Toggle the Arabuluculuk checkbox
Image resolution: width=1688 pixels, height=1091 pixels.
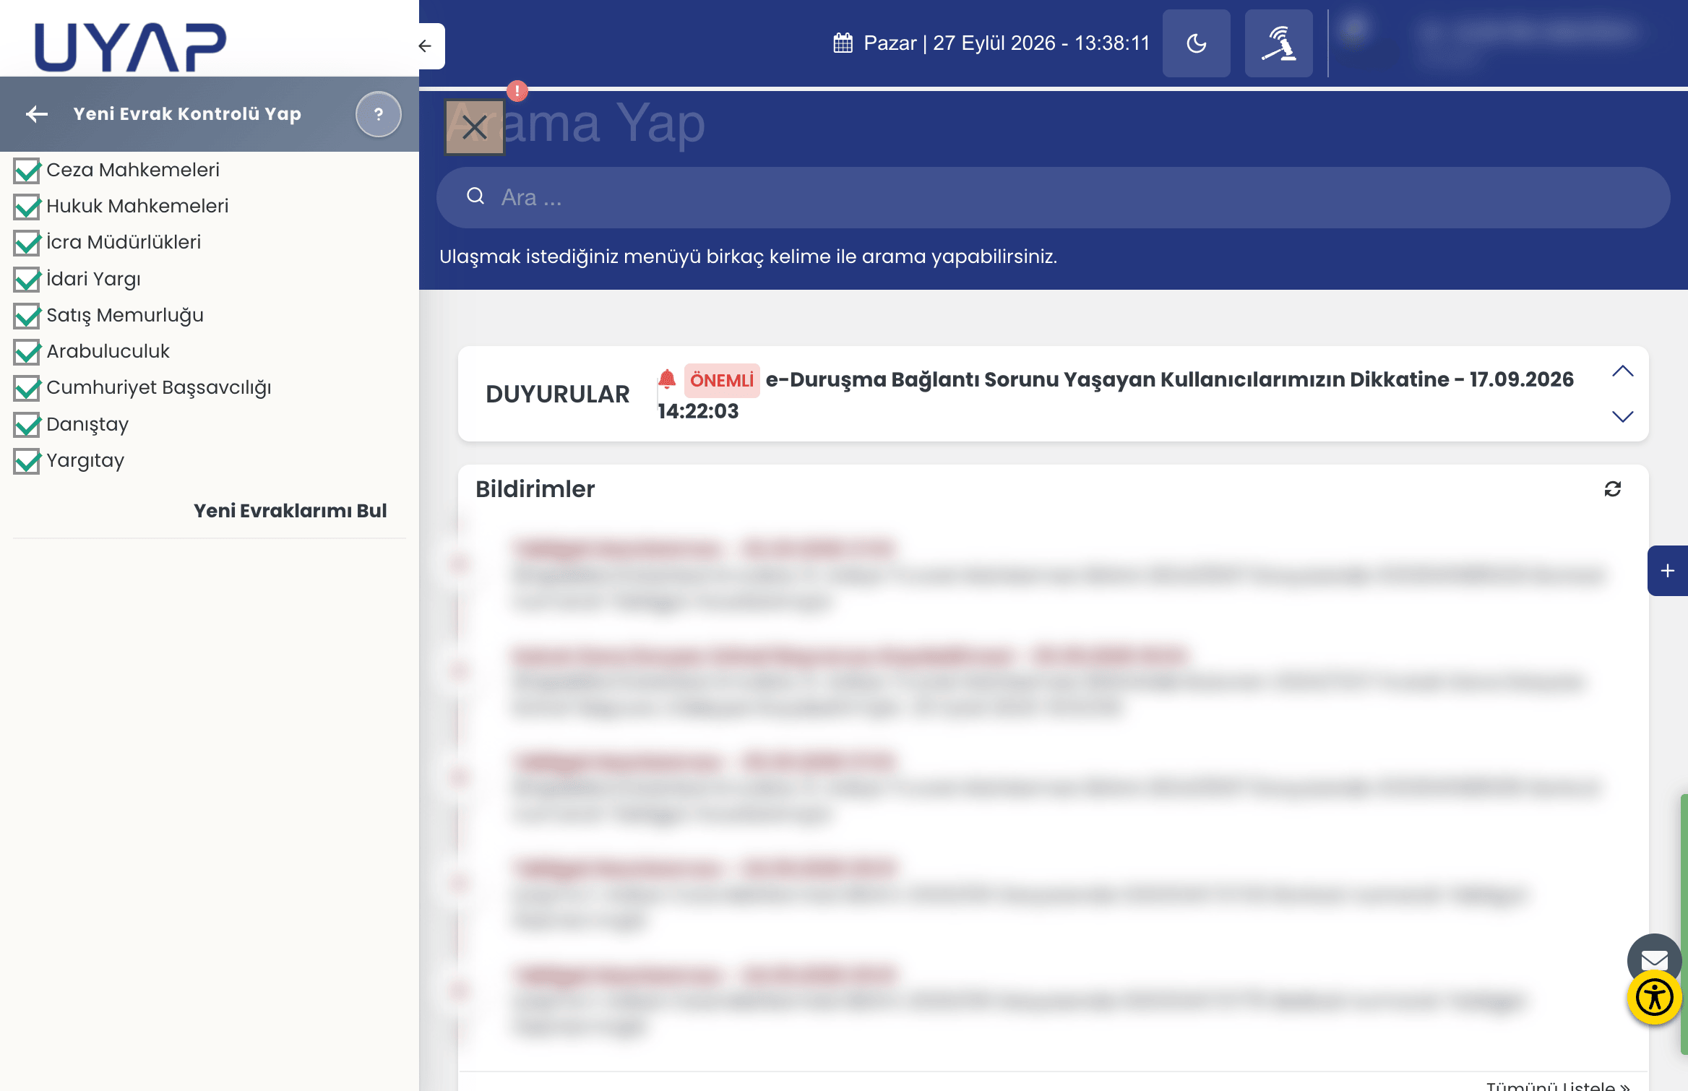[x=27, y=352]
